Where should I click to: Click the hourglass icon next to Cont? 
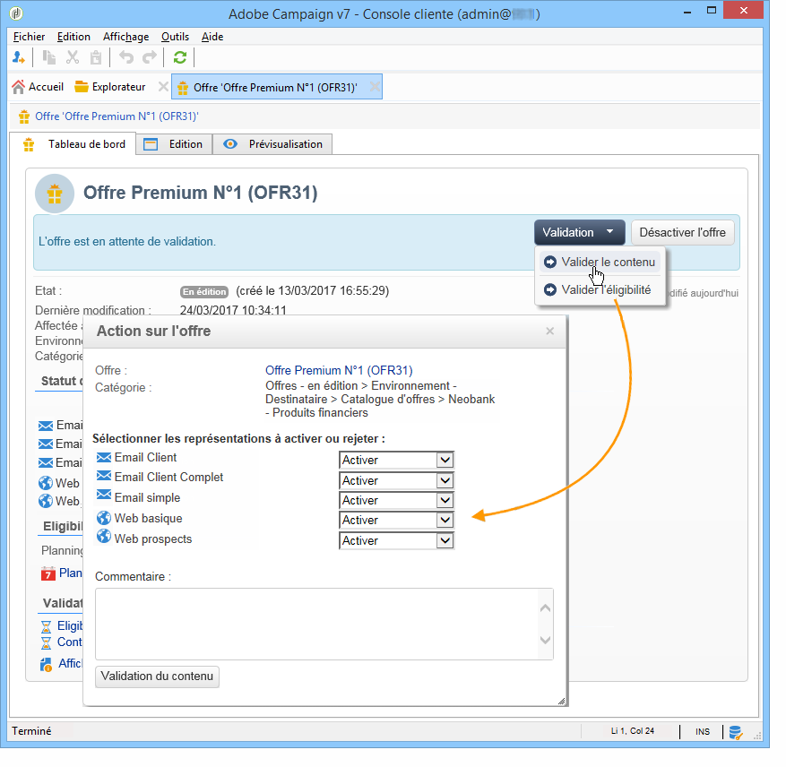click(x=46, y=642)
